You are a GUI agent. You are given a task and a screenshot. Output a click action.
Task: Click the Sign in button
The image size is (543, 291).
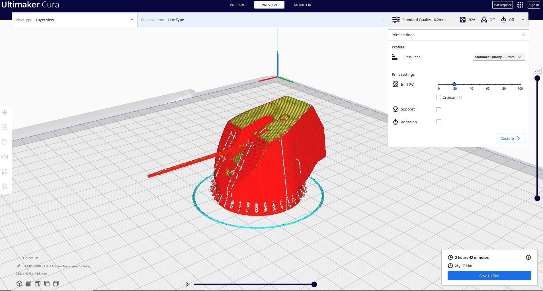534,5
